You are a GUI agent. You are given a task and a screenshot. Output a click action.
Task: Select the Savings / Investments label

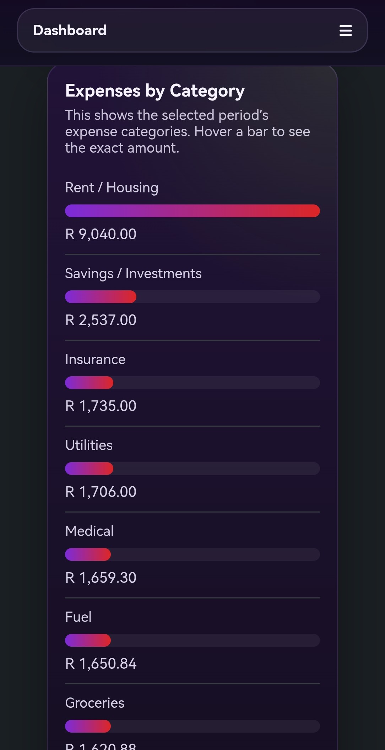point(133,273)
